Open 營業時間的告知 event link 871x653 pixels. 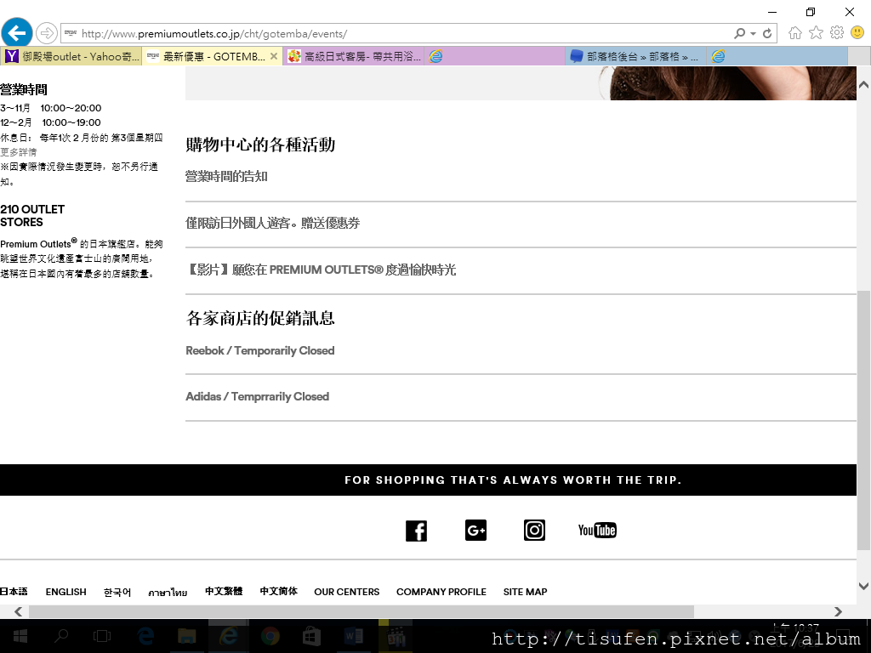click(226, 177)
